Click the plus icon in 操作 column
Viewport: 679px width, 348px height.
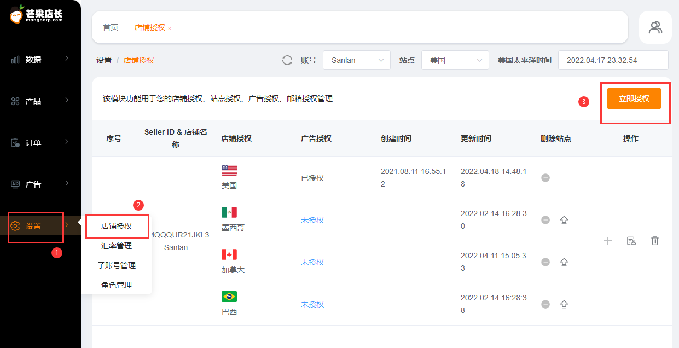608,241
